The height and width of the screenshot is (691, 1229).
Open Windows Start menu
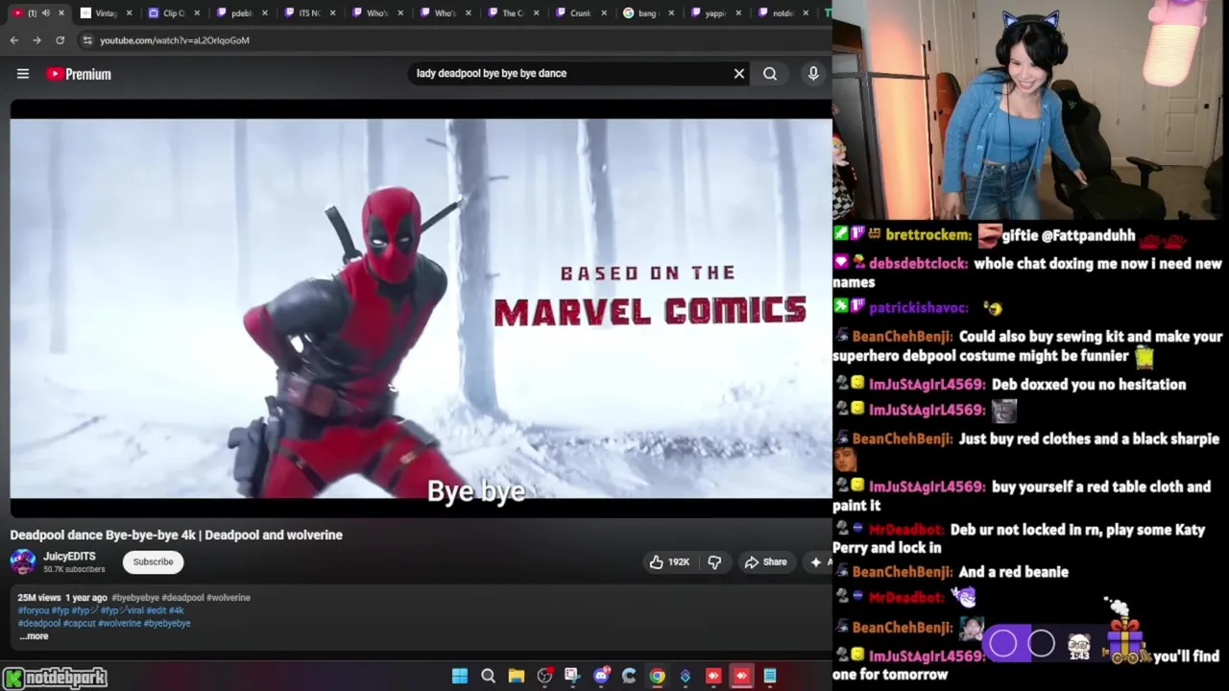click(460, 676)
